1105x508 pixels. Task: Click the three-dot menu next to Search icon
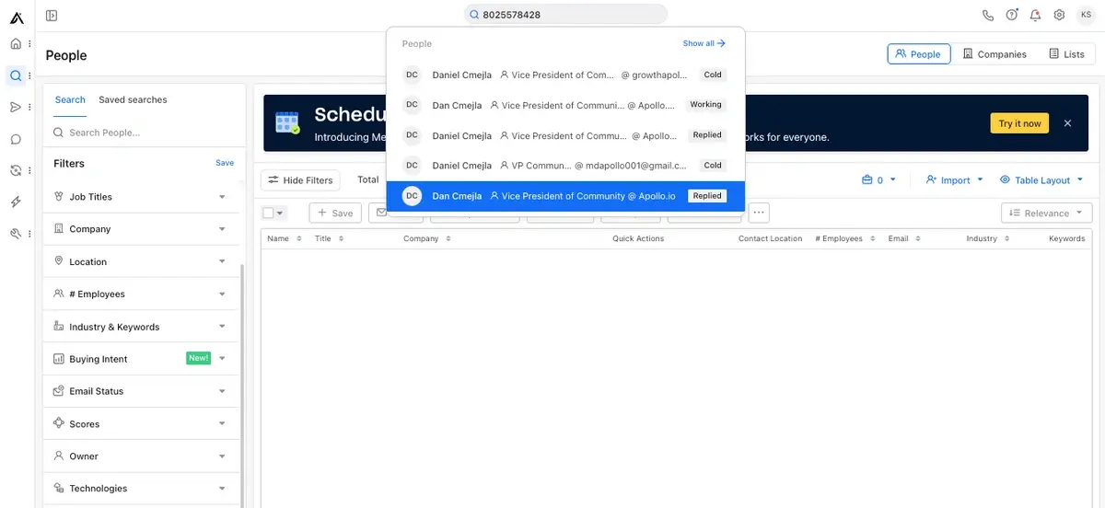(x=29, y=75)
